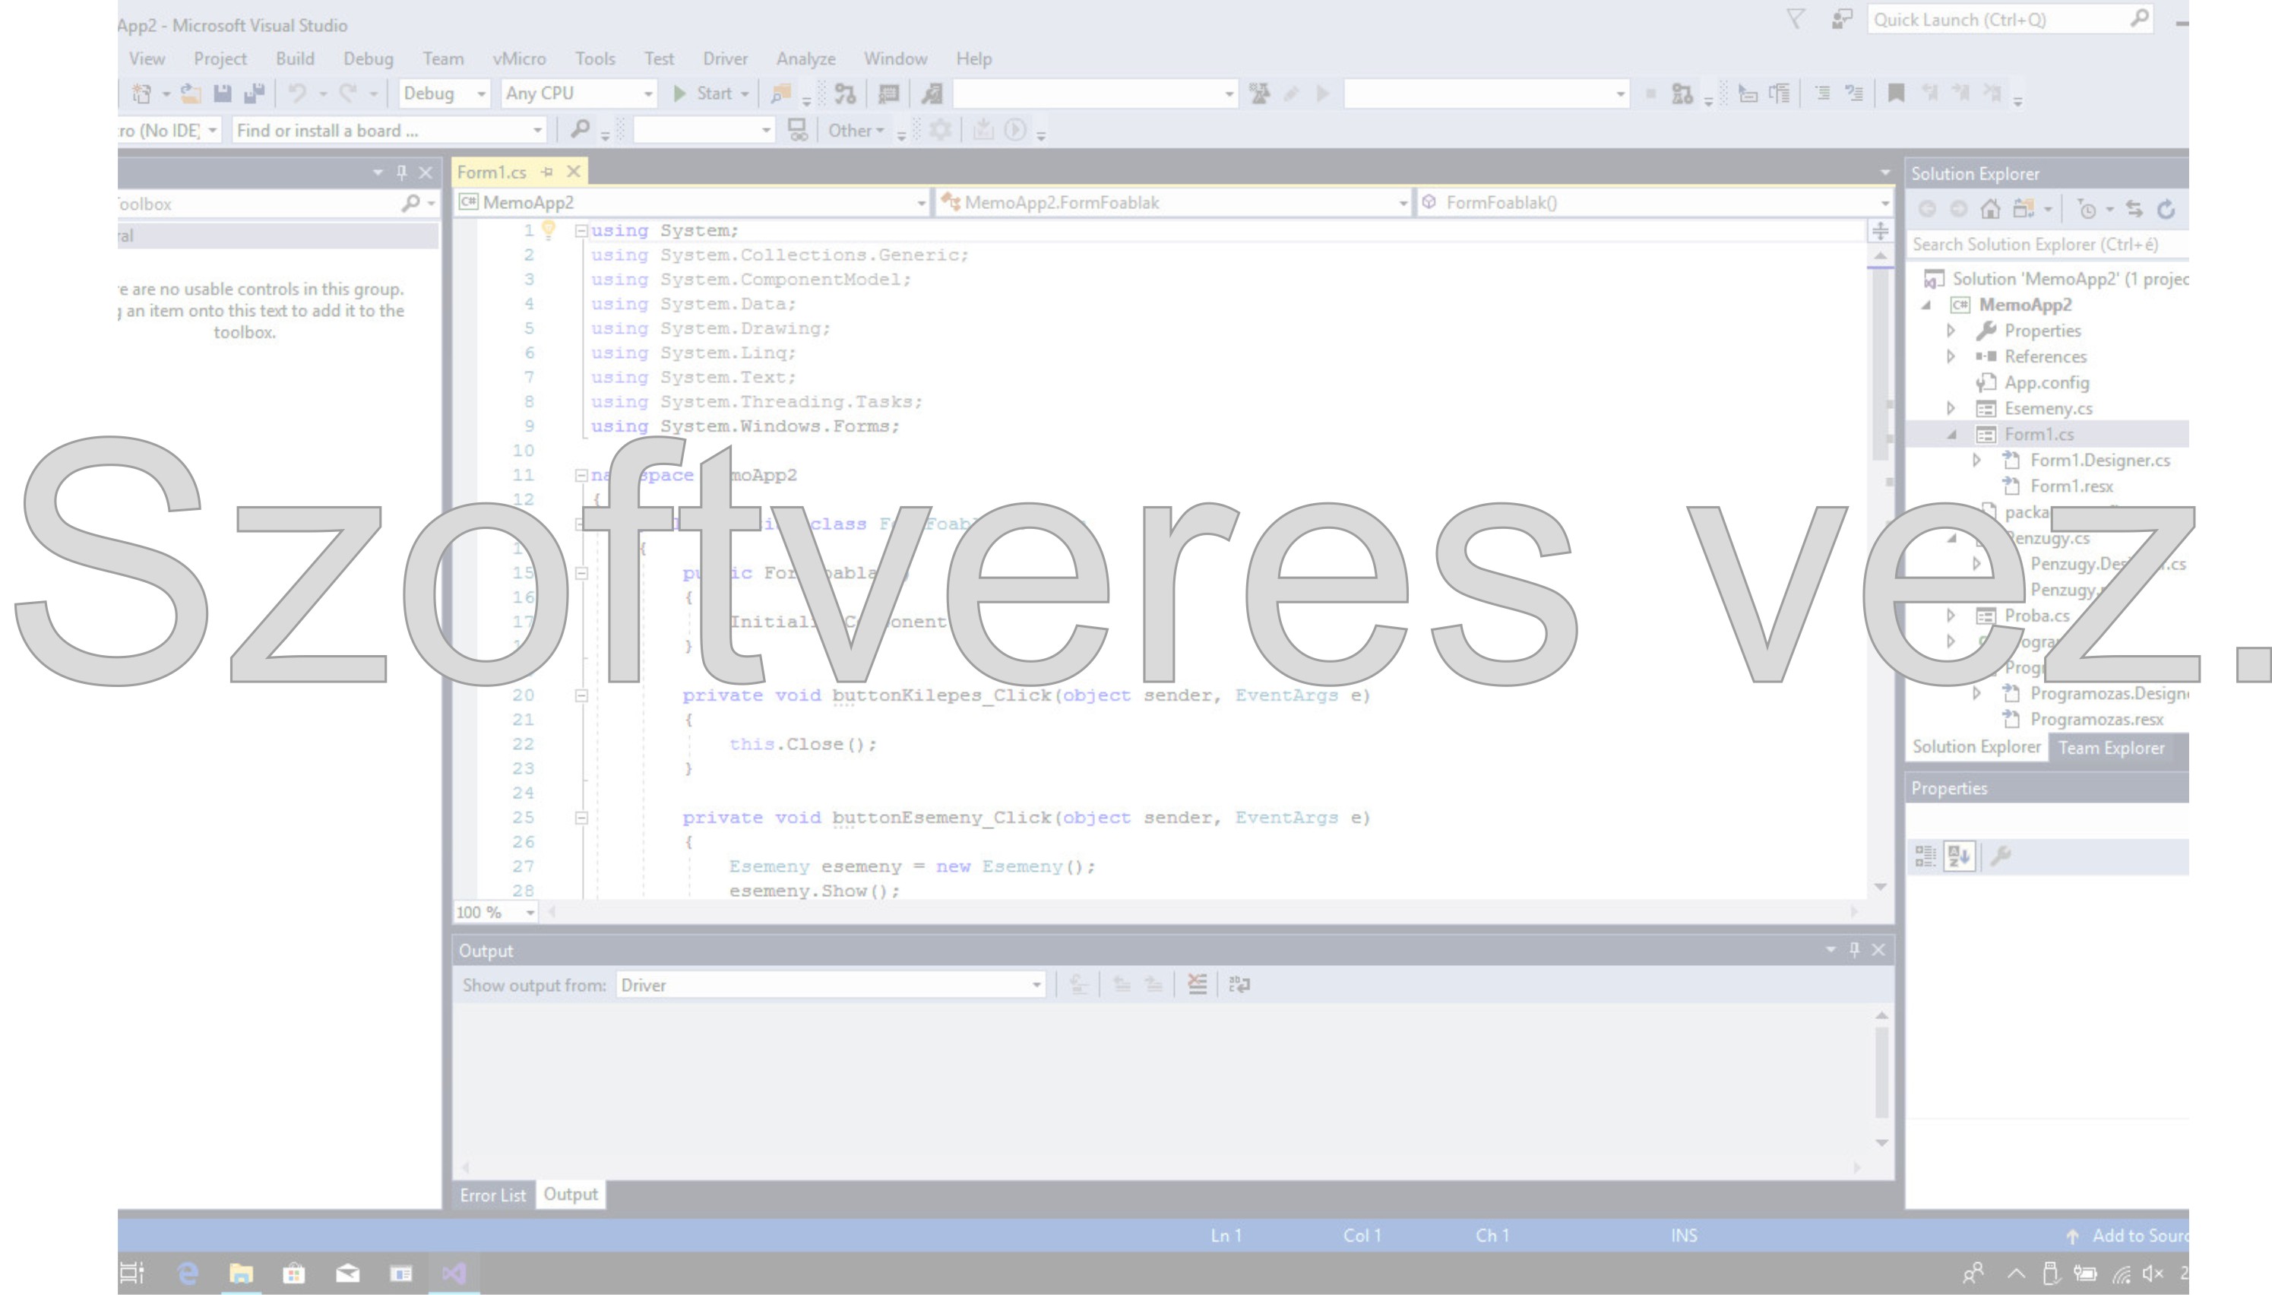The image size is (2272, 1295).
Task: Toggle pin on Form1.cs tab
Action: click(547, 172)
